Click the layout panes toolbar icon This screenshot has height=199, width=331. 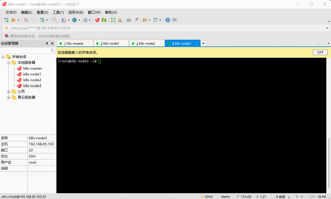[x=155, y=20]
